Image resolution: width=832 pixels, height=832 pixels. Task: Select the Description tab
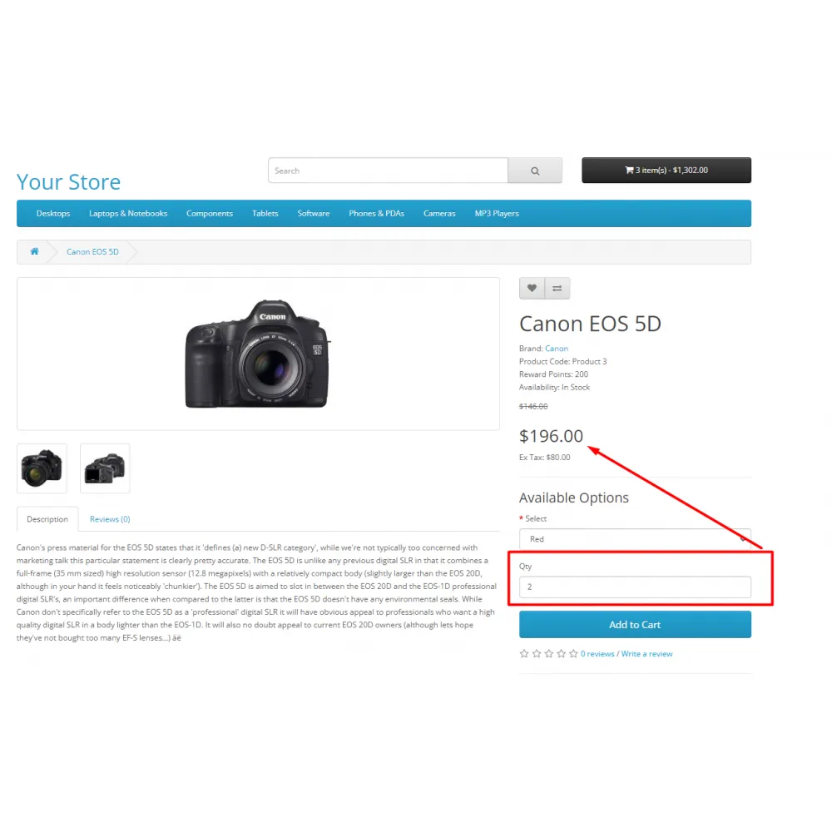point(47,519)
